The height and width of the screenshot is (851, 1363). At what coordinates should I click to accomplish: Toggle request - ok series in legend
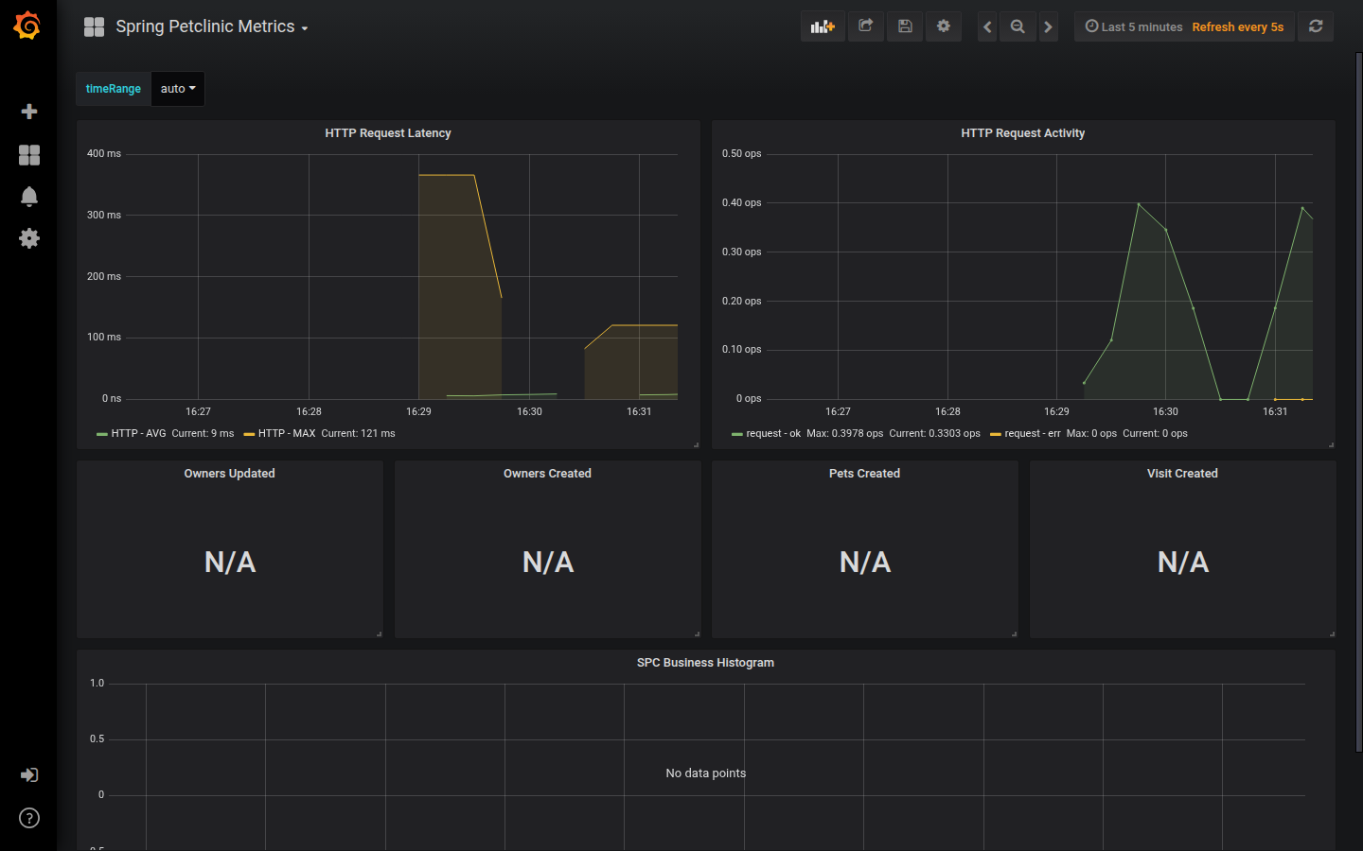tap(773, 434)
